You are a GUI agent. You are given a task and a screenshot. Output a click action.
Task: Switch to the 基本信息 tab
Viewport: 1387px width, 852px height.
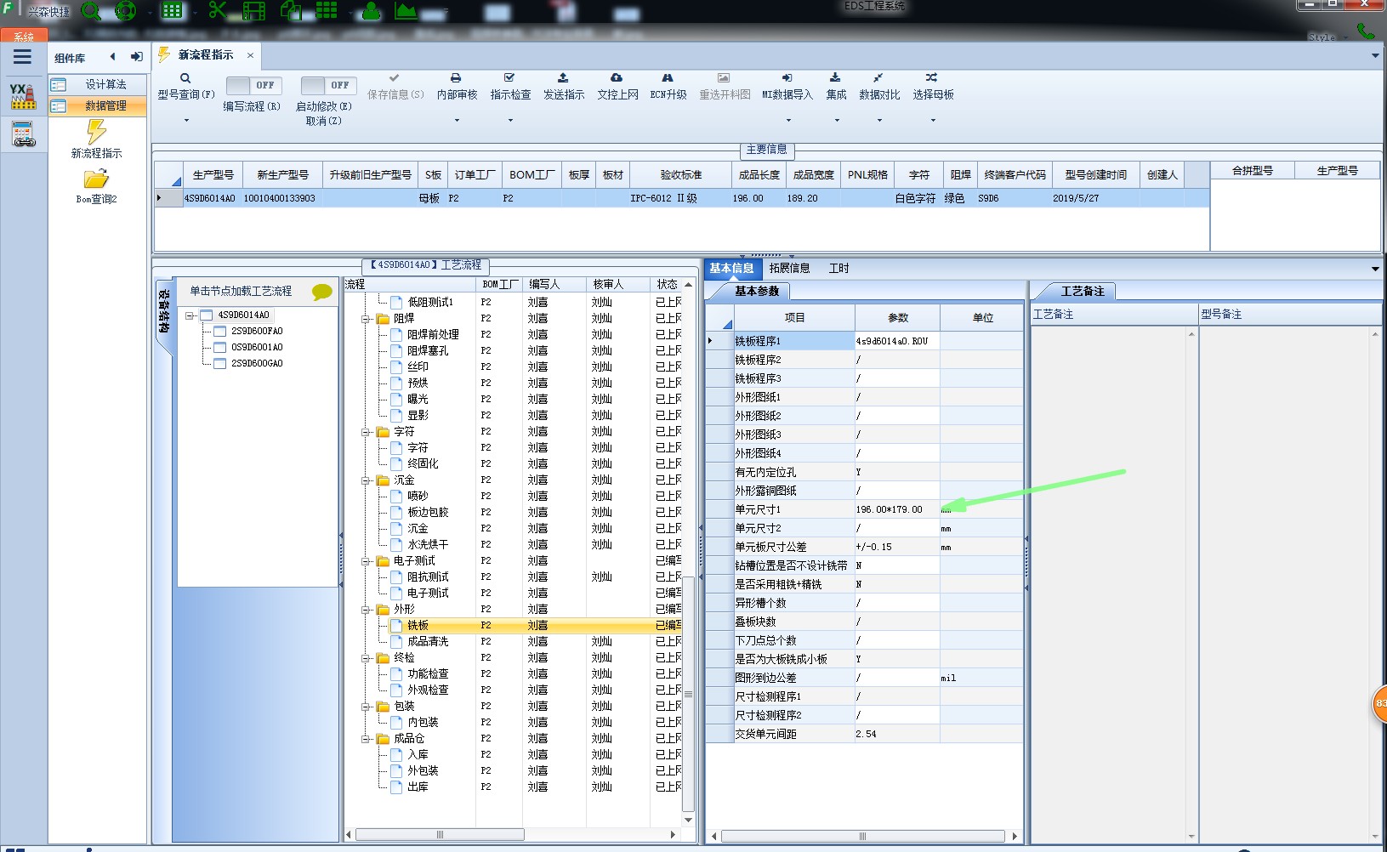click(x=731, y=268)
